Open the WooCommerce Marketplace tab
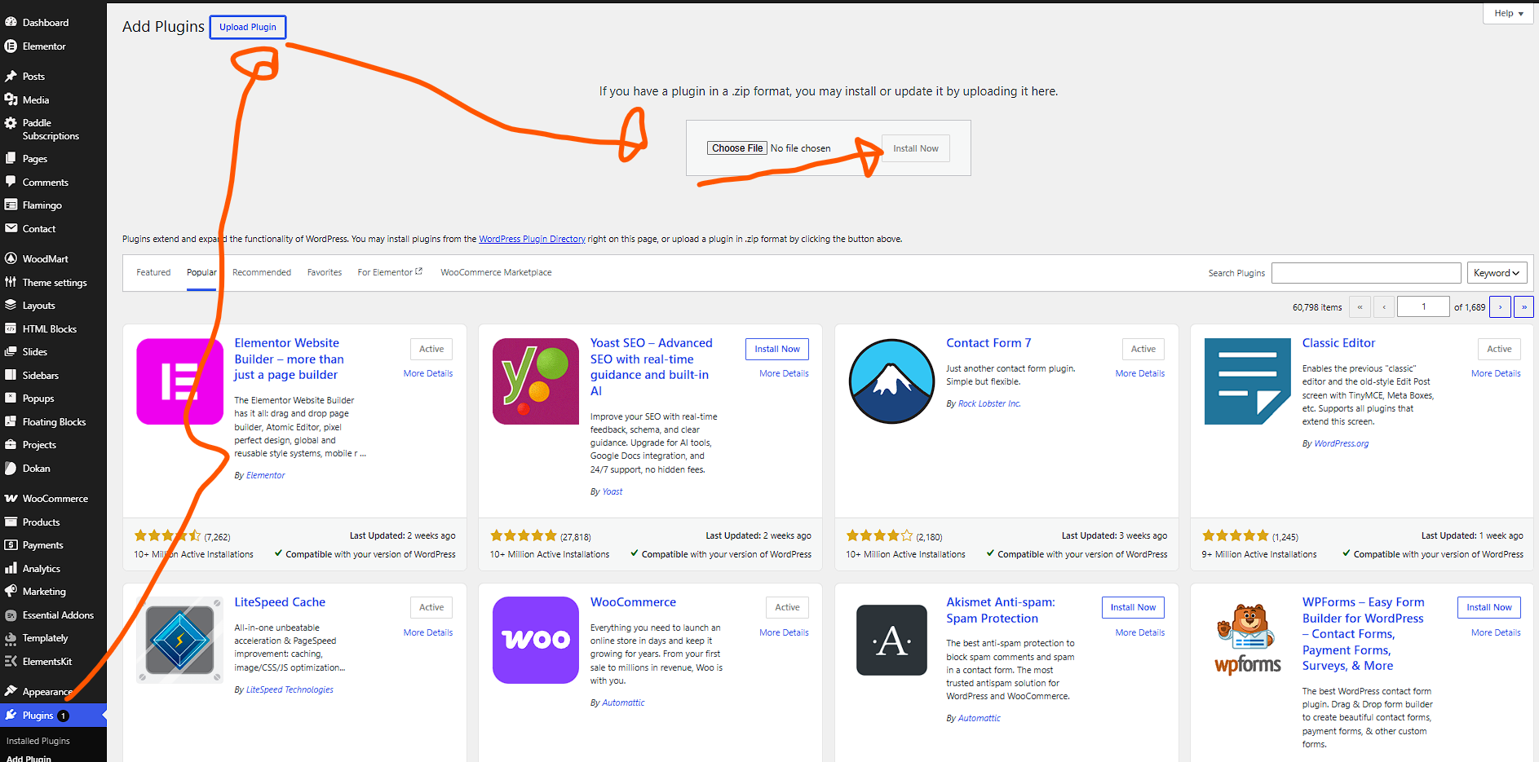Viewport: 1539px width, 762px height. point(496,272)
